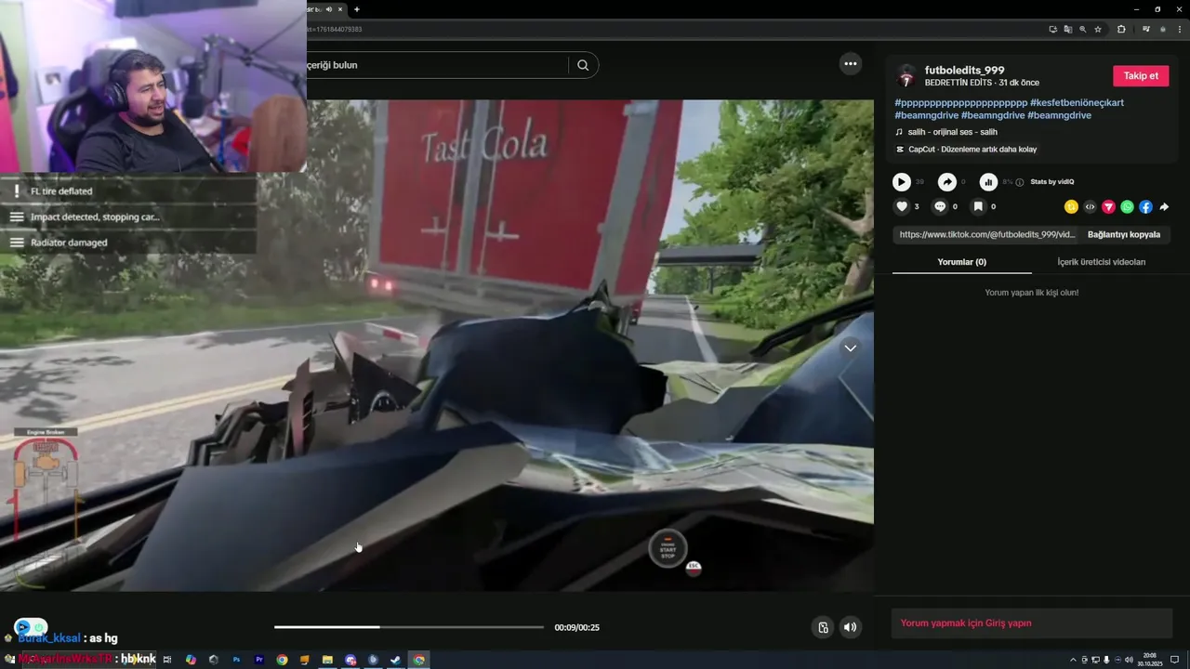Viewport: 1190px width, 669px height.
Task: Switch to the Yorumlar (0) tab
Action: coord(961,262)
